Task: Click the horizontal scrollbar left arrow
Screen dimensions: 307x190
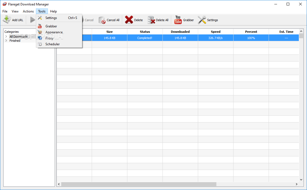Action: tap(59, 184)
